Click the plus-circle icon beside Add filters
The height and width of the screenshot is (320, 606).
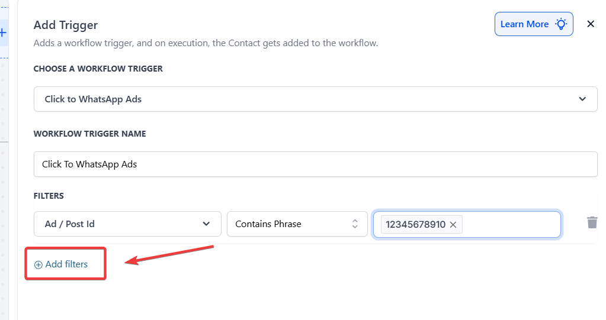39,265
